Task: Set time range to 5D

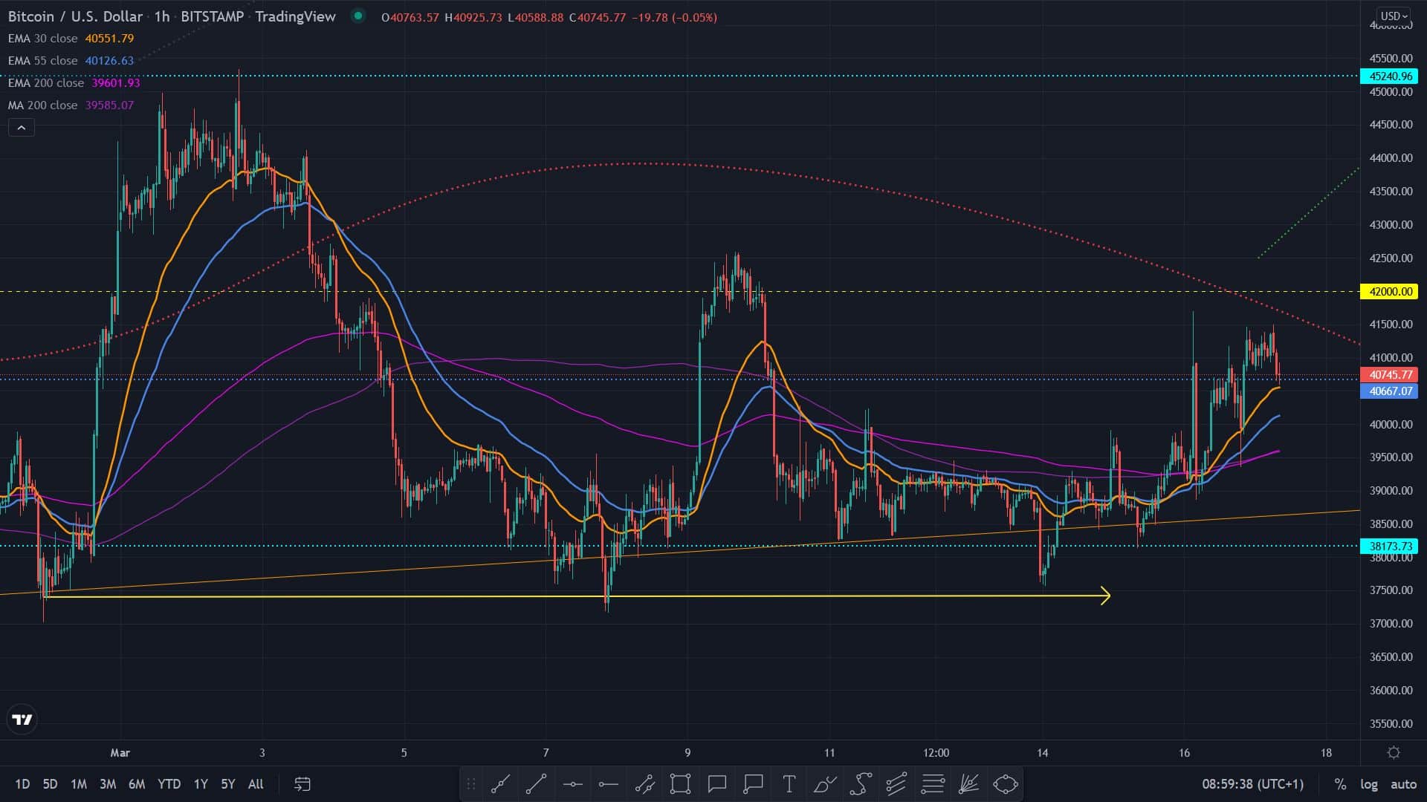Action: click(x=50, y=783)
